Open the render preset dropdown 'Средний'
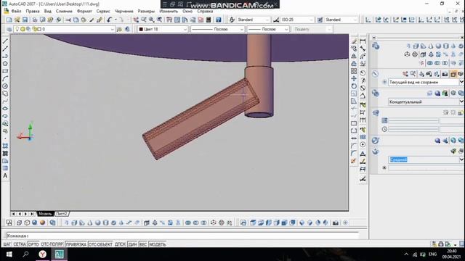Image resolution: width=465 pixels, height=261 pixels. 426,159
